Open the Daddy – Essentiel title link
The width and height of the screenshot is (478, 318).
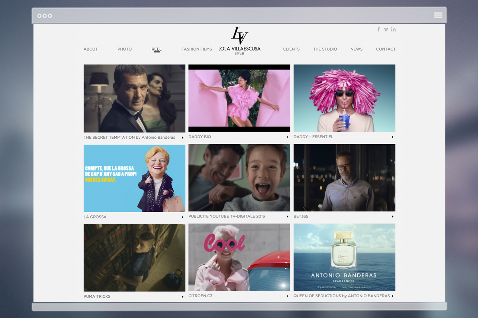tap(313, 137)
